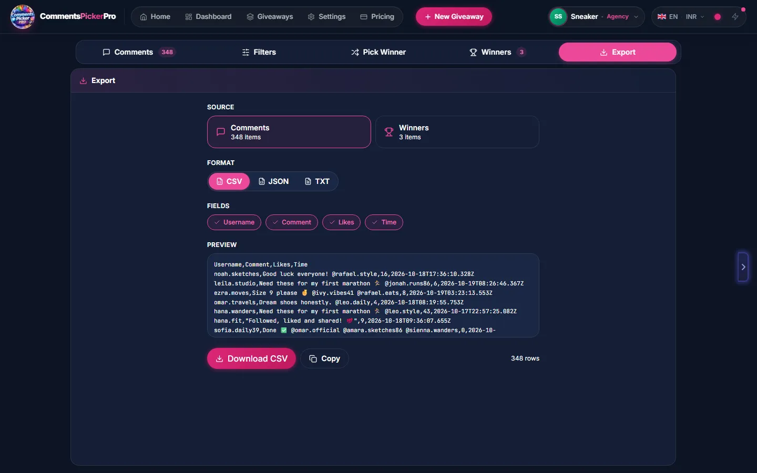Switch to the Winners tab
757x473 pixels.
[497, 52]
